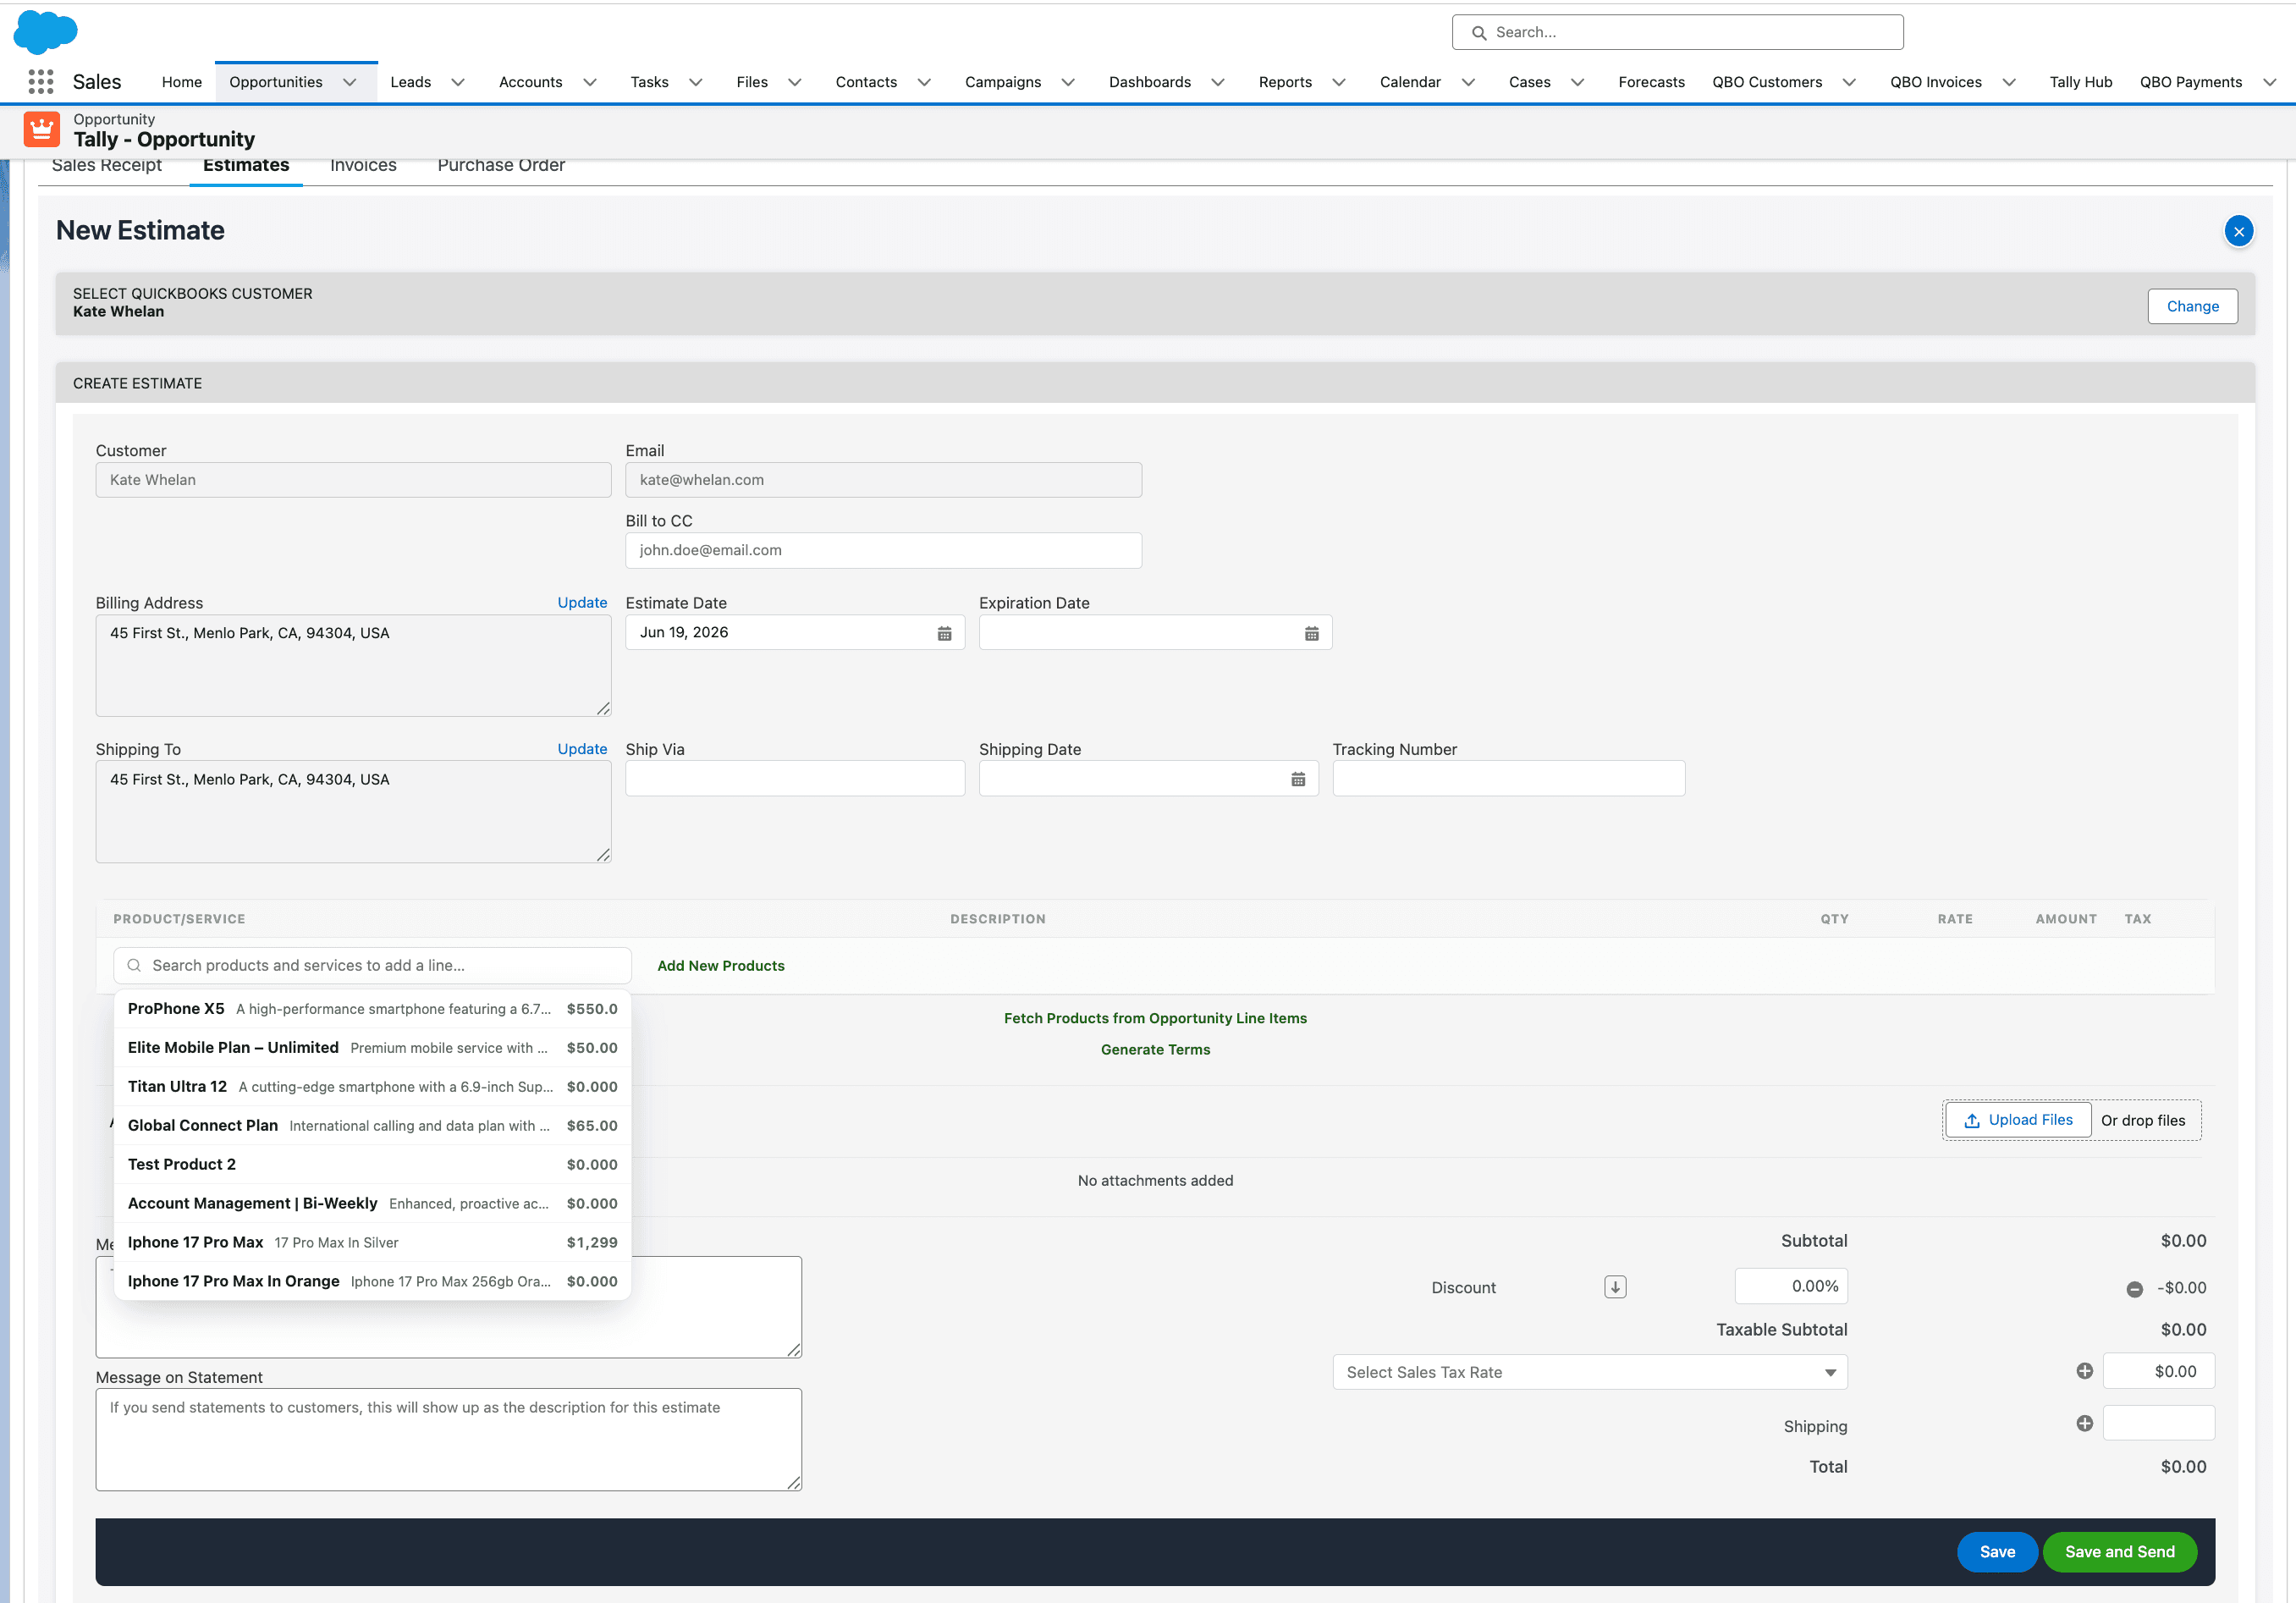Expand the QBO Invoices nav dropdown chevron

coord(2008,82)
